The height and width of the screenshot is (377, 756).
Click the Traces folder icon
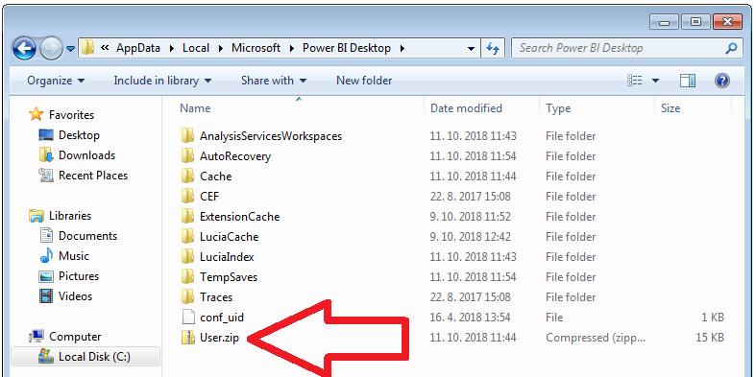pos(187,297)
